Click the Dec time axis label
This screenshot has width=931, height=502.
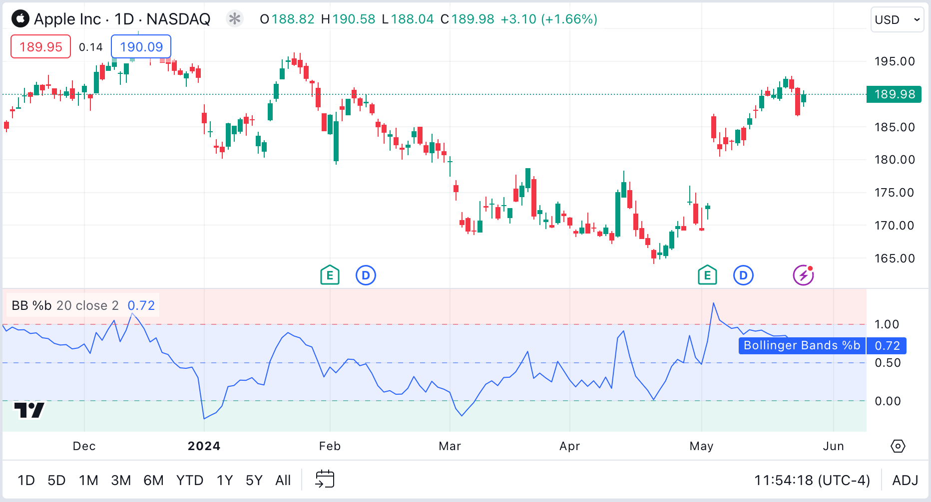point(84,446)
